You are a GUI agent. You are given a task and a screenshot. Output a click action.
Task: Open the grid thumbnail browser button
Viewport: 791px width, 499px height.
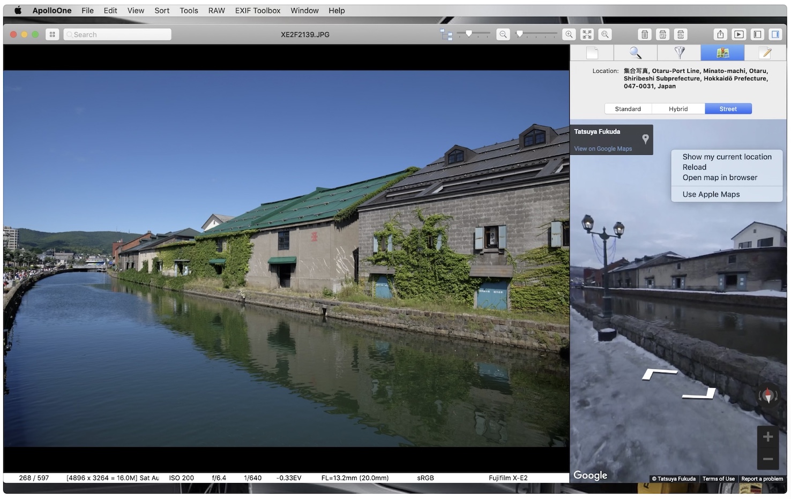(52, 34)
